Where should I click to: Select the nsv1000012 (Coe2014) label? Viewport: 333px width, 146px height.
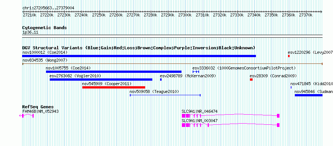tap(45, 52)
